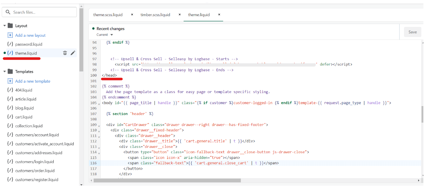Viewport: 425px width, 189px height.
Task: Close the theme.liquid editor tab
Action: (x=219, y=15)
